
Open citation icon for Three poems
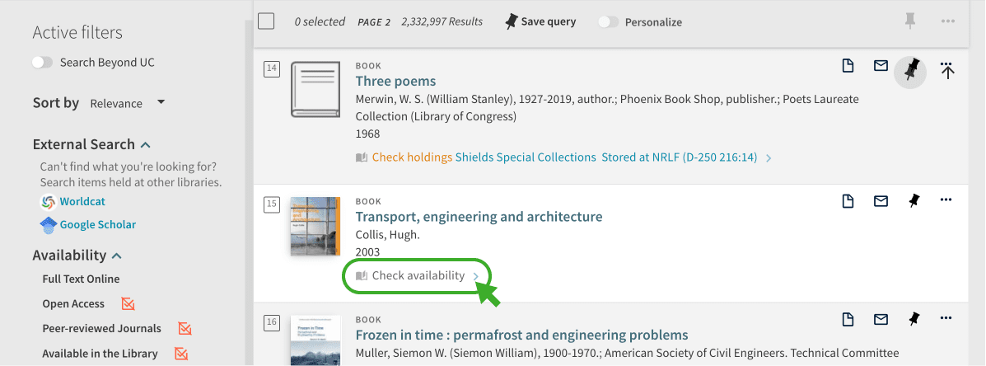pos(847,66)
